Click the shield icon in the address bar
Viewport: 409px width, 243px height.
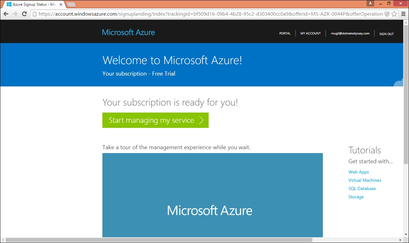[x=387, y=14]
